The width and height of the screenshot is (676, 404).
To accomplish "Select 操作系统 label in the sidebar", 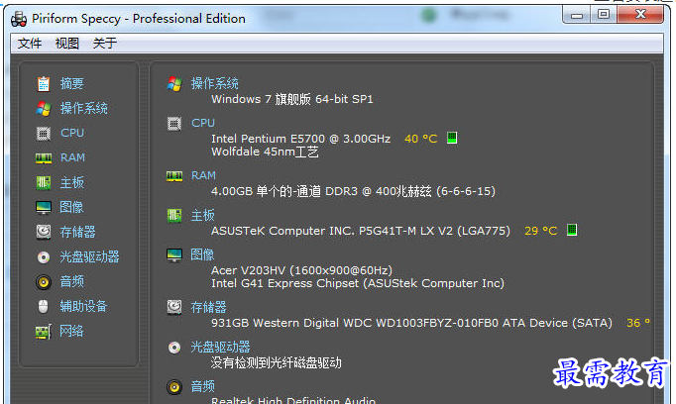I will coord(83,109).
